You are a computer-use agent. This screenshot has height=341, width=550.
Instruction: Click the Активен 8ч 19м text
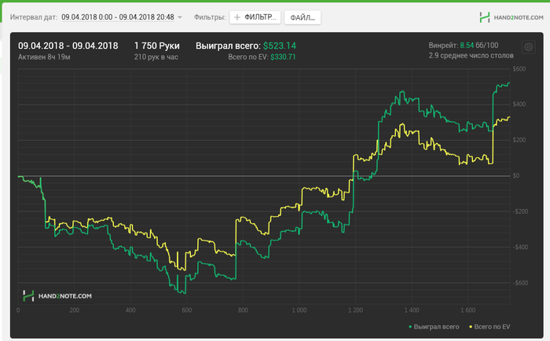(x=44, y=57)
